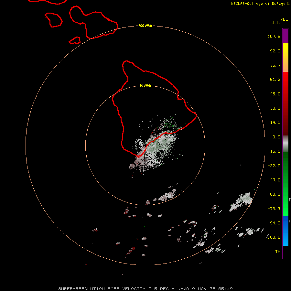Screen dimensions: 291x291
Task: Click the large echo blob near the southeast 100 NMI ring
Action: click(241, 202)
